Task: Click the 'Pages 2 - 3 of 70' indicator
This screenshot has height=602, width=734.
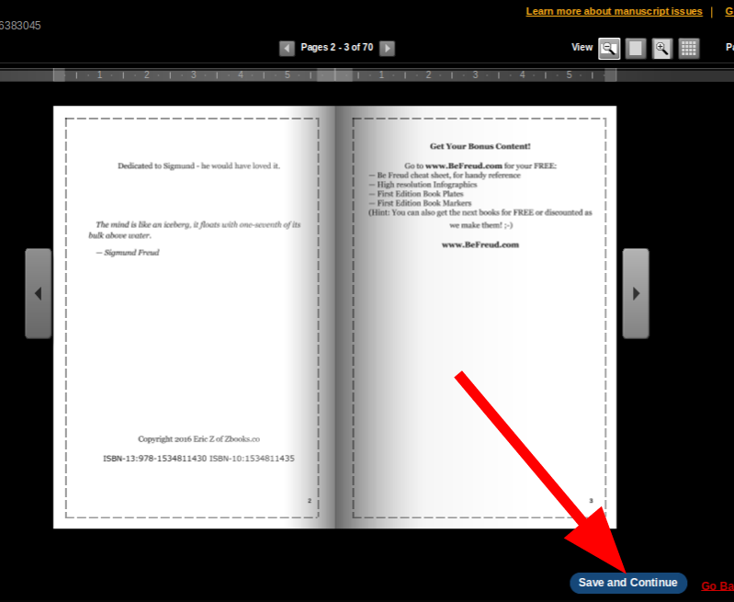Action: click(x=337, y=47)
